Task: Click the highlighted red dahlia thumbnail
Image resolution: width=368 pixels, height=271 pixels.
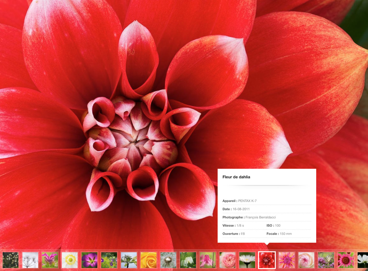Action: coord(267,260)
